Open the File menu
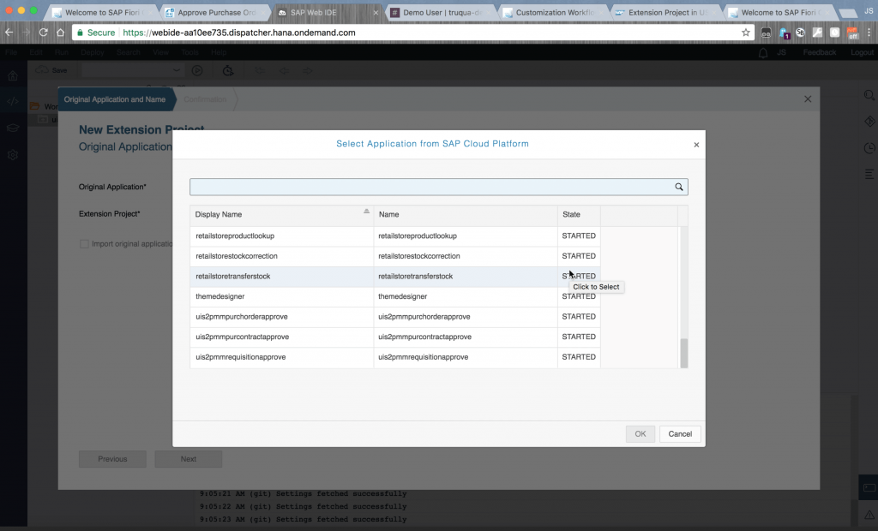Screen dimensions: 878x531 click(10, 52)
